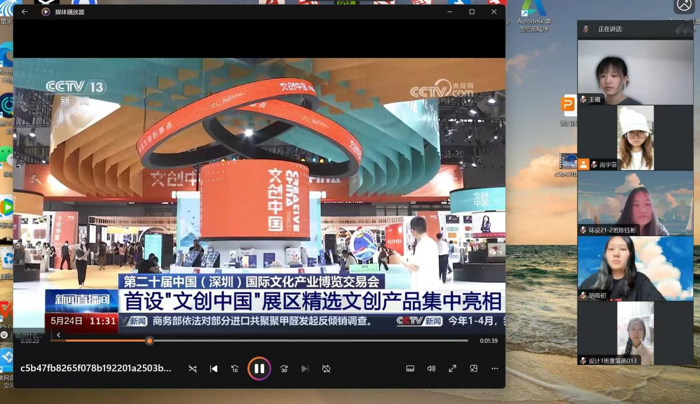The width and height of the screenshot is (700, 404).
Task: Skip back 10 seconds
Action: coord(235,369)
